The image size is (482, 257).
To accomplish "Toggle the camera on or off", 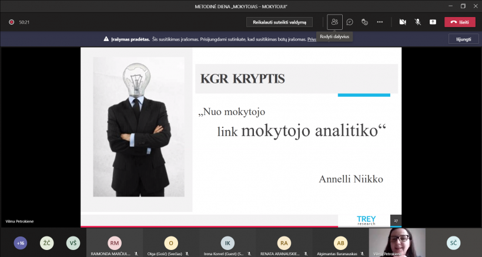I will point(403,22).
